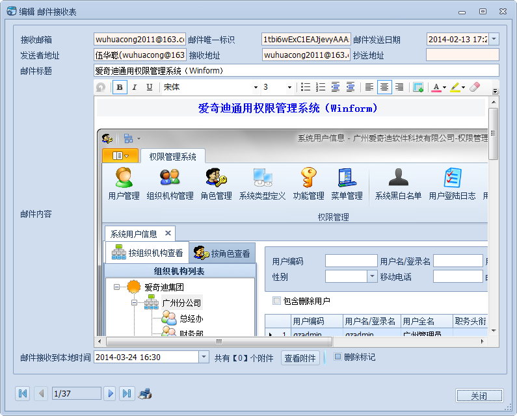Open the font size dropdown
The width and height of the screenshot is (517, 416).
tap(289, 87)
